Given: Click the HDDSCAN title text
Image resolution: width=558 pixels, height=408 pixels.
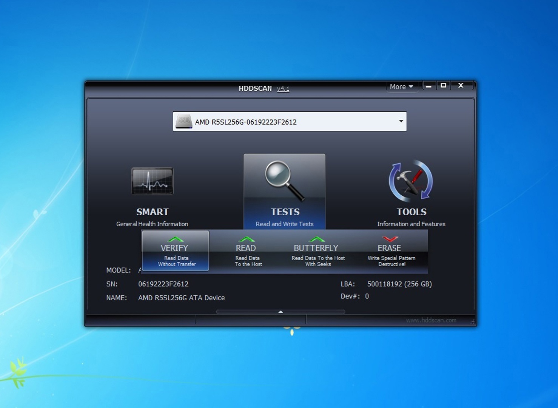Looking at the screenshot, I should (x=255, y=88).
